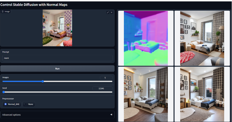
Task: Open the normal map output thumbnail
Action: point(146,38)
